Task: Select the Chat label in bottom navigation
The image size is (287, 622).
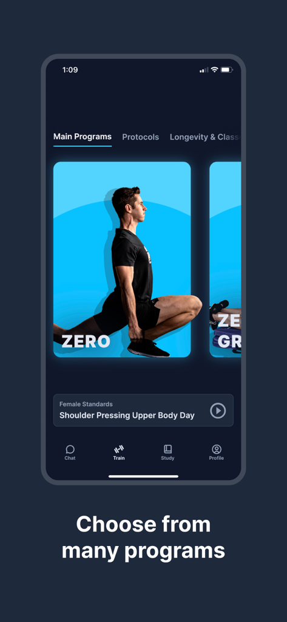Action: [x=70, y=458]
